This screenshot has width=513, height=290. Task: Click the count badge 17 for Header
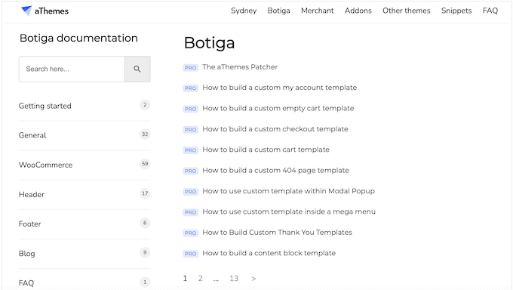[x=145, y=193]
